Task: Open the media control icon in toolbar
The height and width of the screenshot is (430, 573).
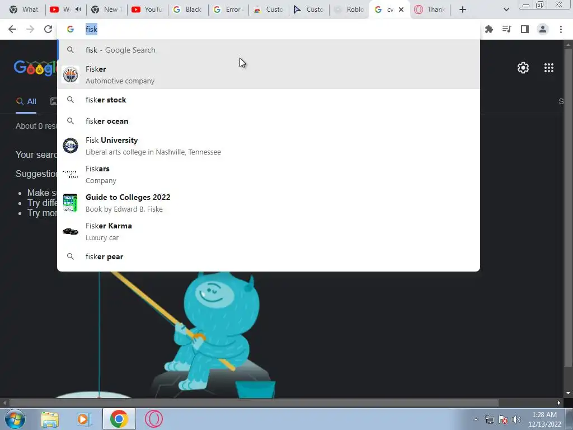Action: point(507,29)
